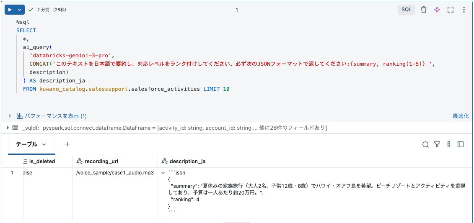Open the テーブル tab dropdown chevron
The width and height of the screenshot is (474, 223).
44,144
